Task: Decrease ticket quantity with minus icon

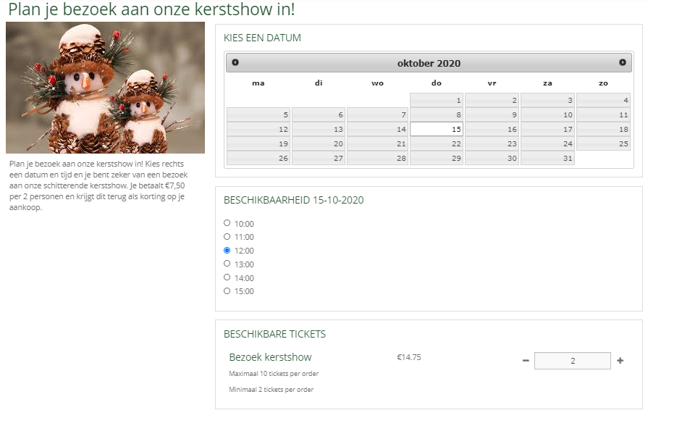Action: click(x=526, y=361)
